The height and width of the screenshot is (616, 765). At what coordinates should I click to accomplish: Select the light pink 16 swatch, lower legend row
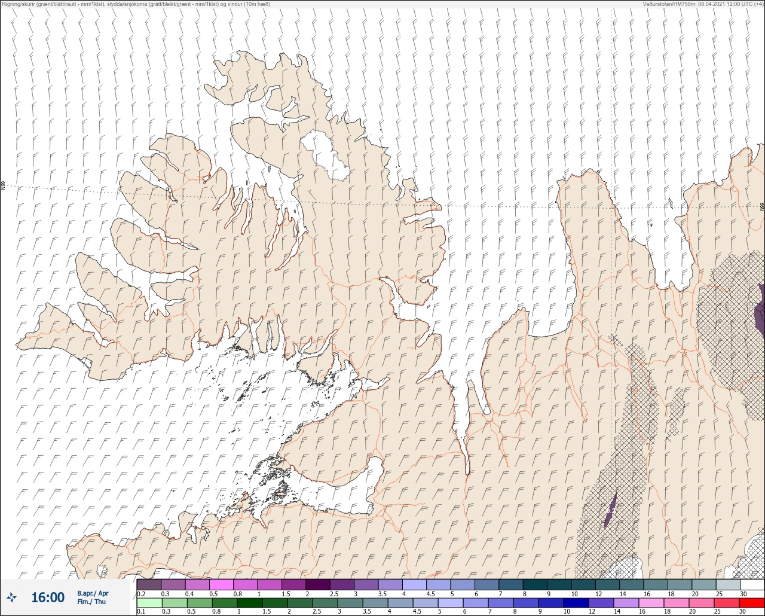tap(651, 602)
